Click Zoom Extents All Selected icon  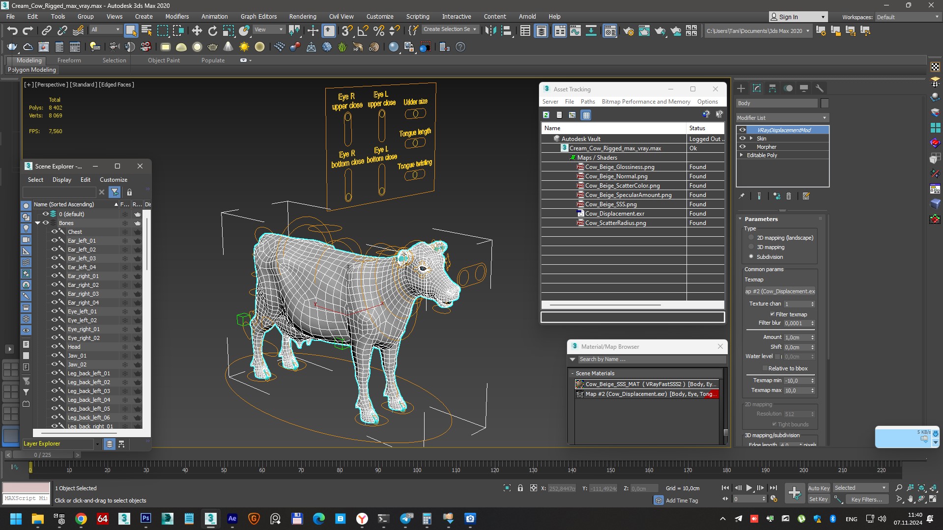coord(922,488)
